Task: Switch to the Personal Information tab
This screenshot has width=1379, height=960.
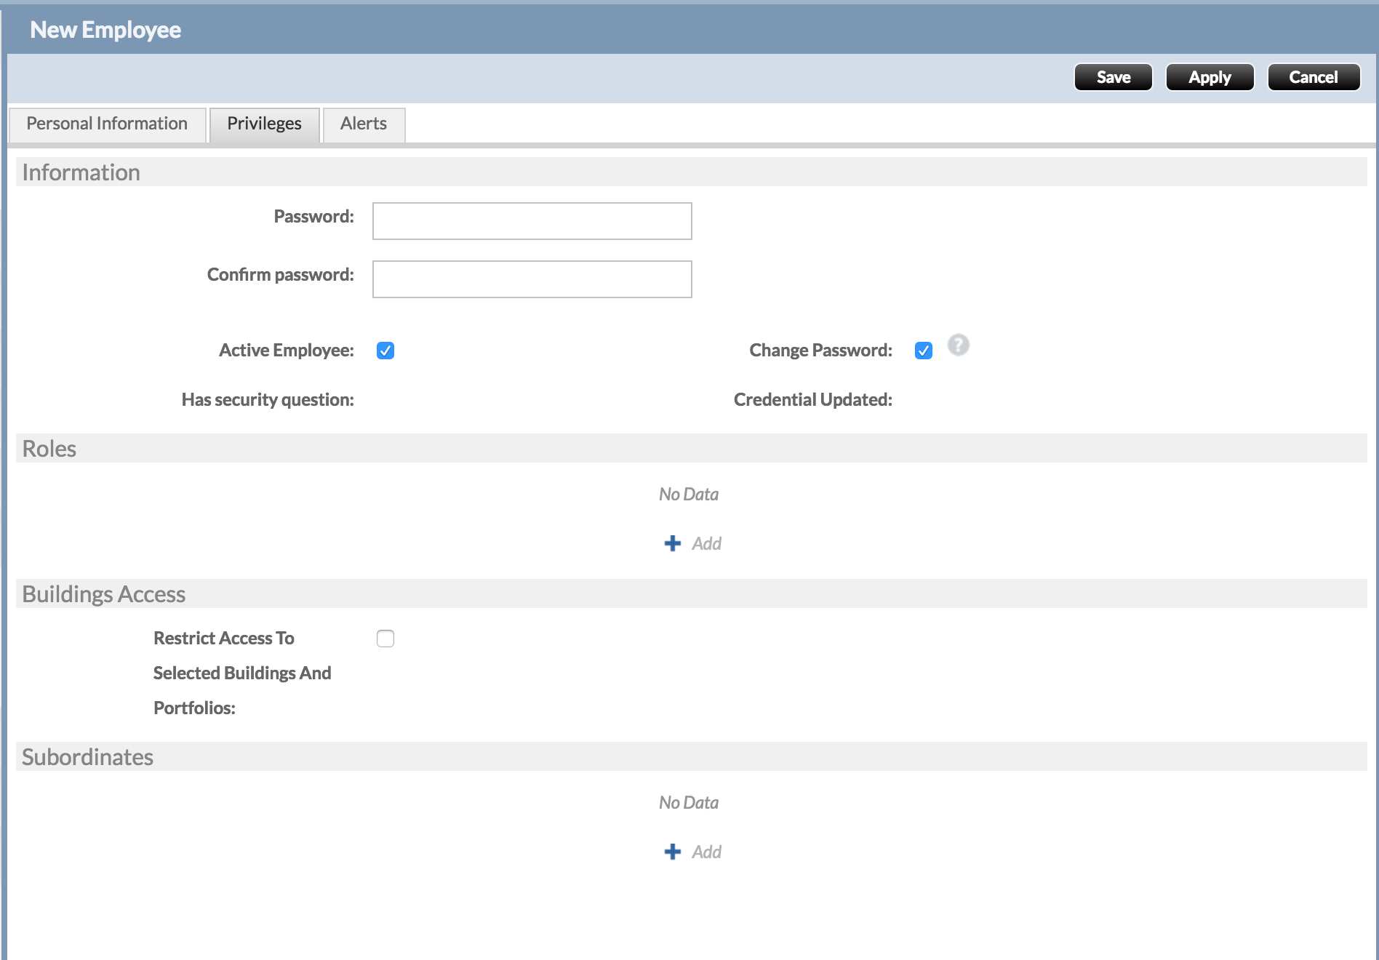Action: 107,124
